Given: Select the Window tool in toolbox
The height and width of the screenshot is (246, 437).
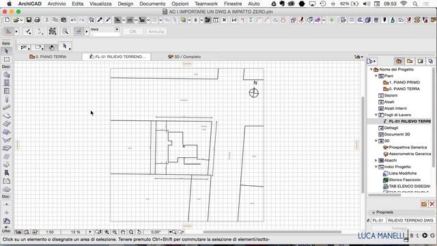Looking at the screenshot, I should [x=6, y=91].
